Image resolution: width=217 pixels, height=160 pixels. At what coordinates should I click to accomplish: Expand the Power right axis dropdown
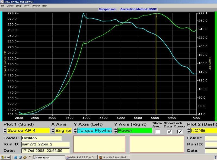point(135,130)
